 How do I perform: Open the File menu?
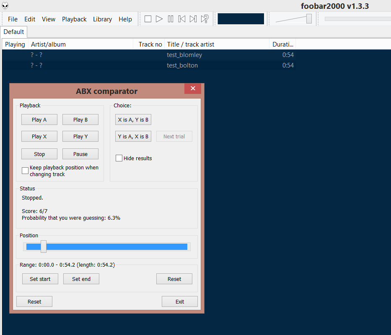[x=13, y=19]
